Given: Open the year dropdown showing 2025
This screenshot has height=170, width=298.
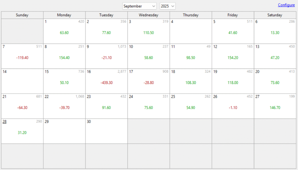Looking at the screenshot, I should tap(168, 6).
